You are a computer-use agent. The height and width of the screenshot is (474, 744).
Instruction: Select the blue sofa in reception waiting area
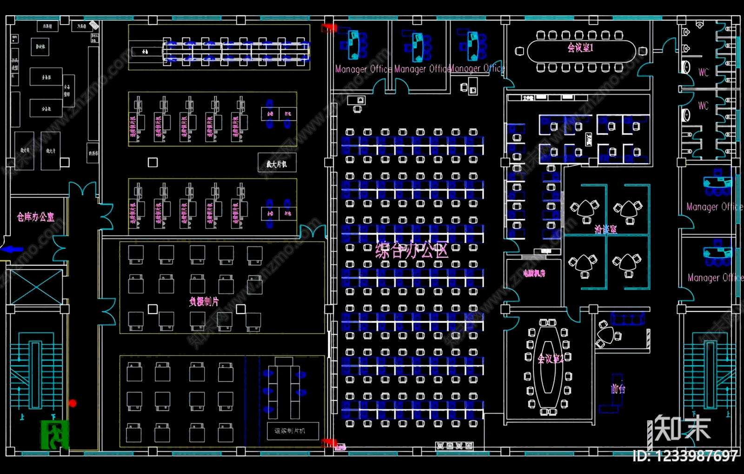click(x=628, y=319)
